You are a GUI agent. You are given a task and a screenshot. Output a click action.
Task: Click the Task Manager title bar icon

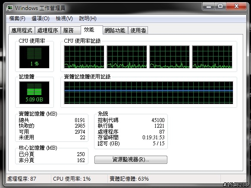coord(9,8)
